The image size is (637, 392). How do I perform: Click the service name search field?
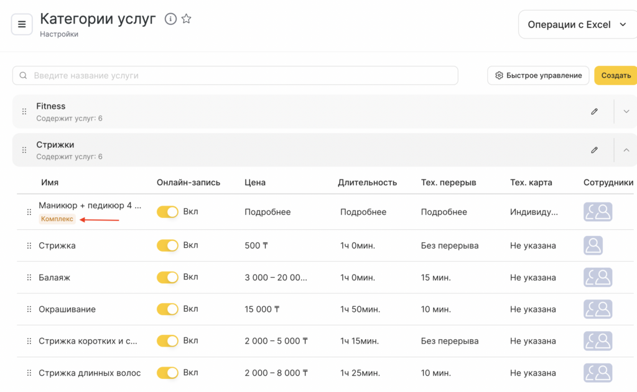point(235,76)
